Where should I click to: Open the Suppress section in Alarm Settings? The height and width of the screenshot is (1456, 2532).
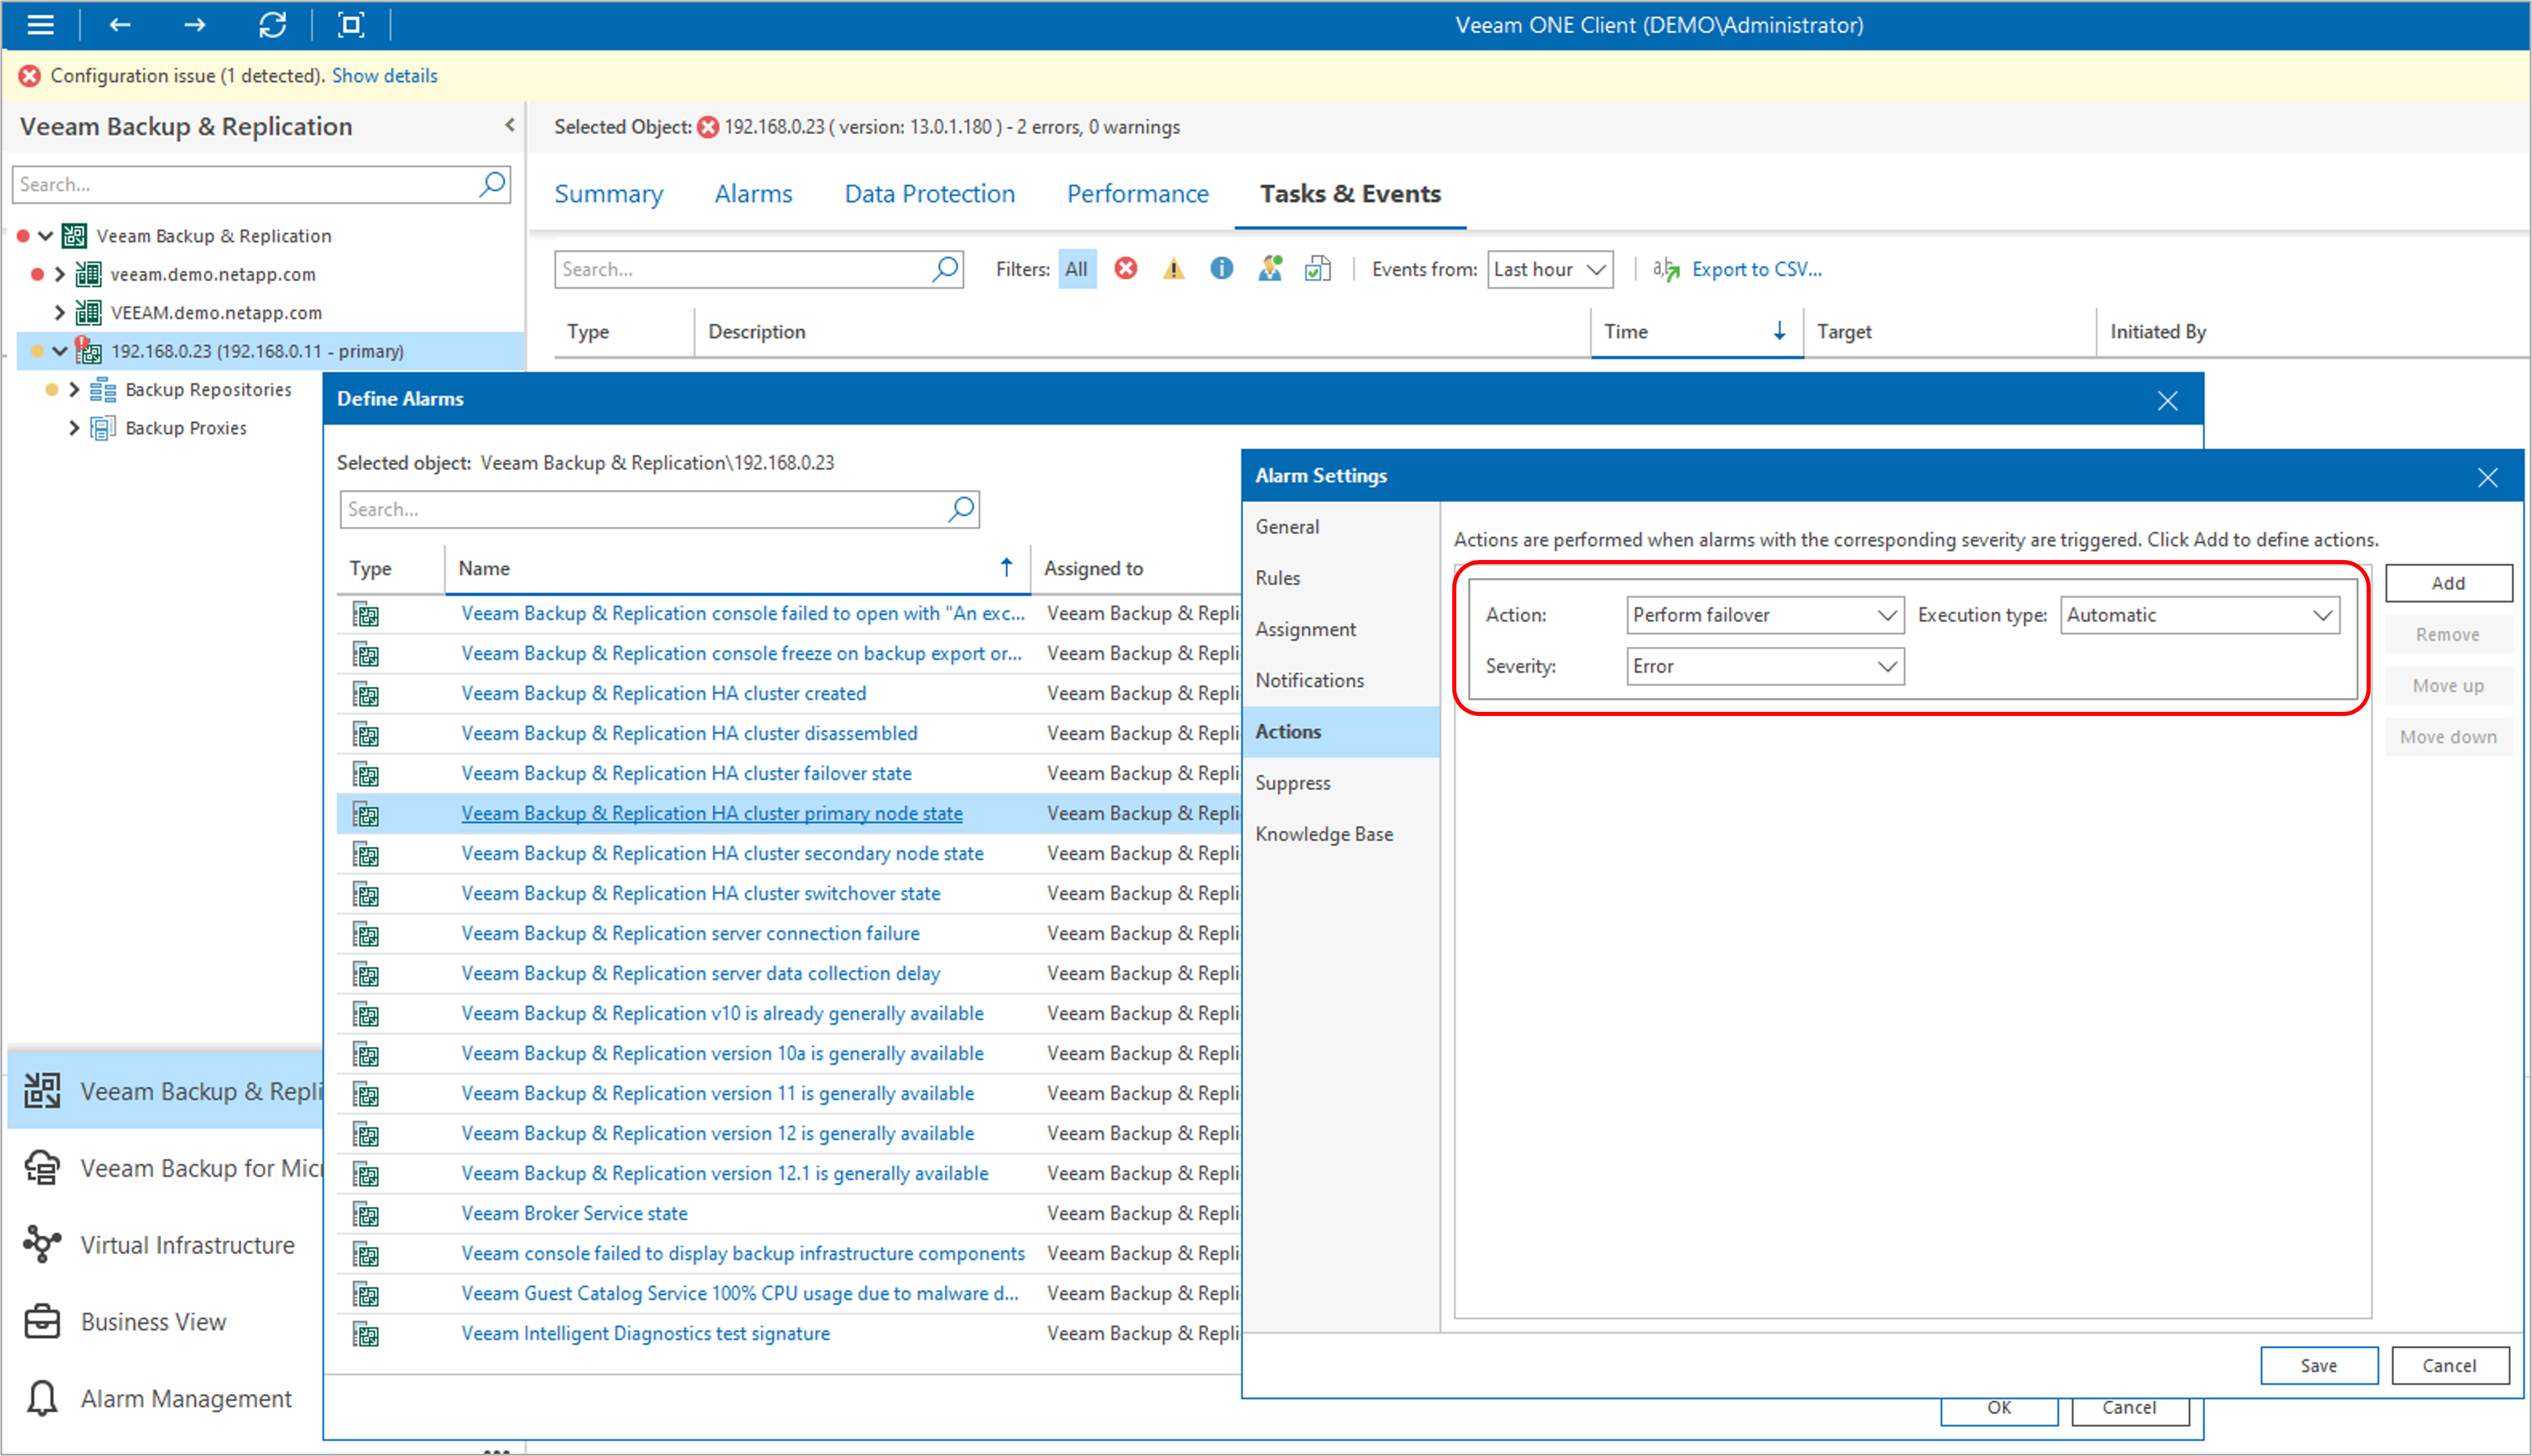click(x=1292, y=783)
